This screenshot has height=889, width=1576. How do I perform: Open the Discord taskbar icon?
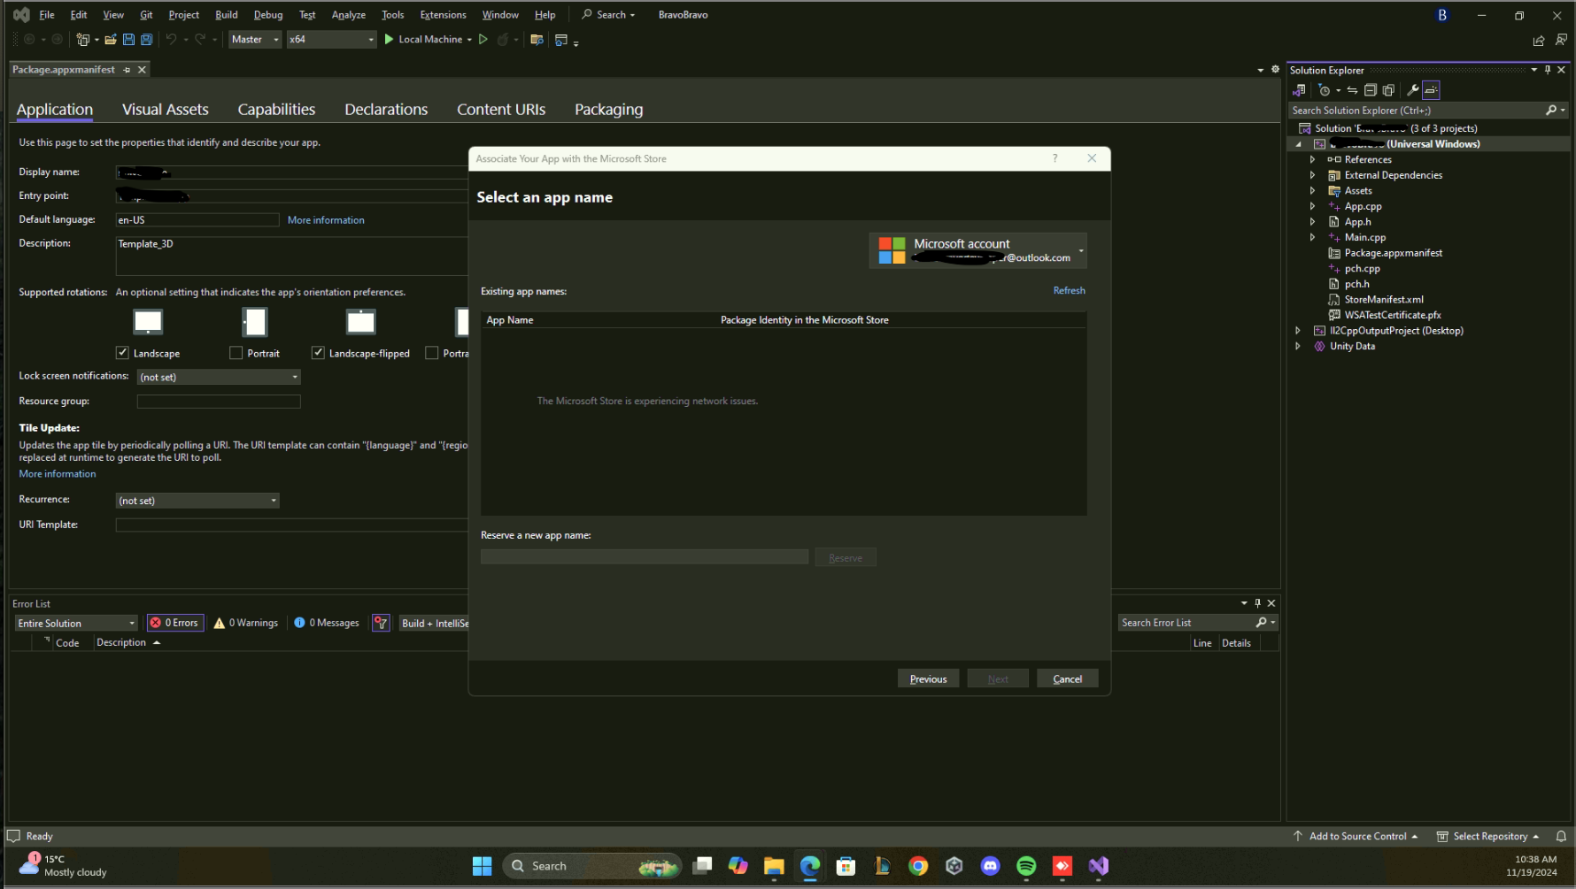[990, 866]
